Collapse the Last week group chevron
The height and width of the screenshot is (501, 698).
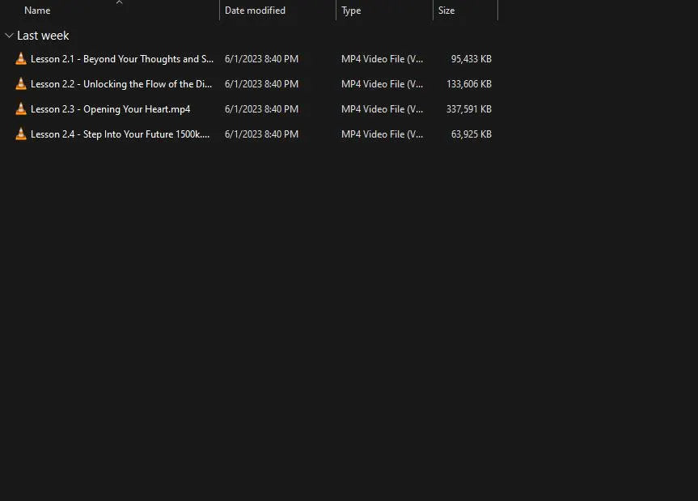tap(9, 36)
